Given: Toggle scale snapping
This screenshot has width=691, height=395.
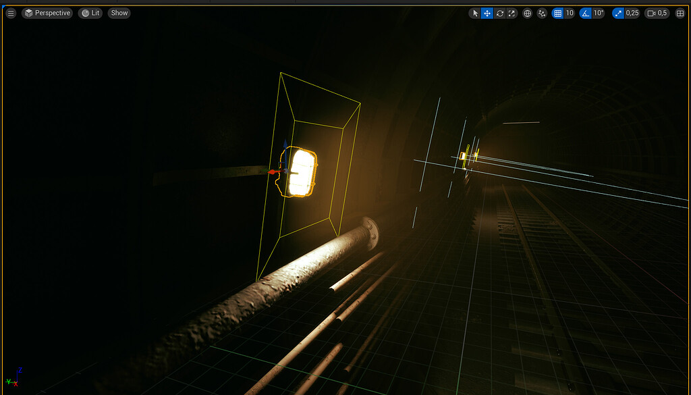Looking at the screenshot, I should click(618, 13).
